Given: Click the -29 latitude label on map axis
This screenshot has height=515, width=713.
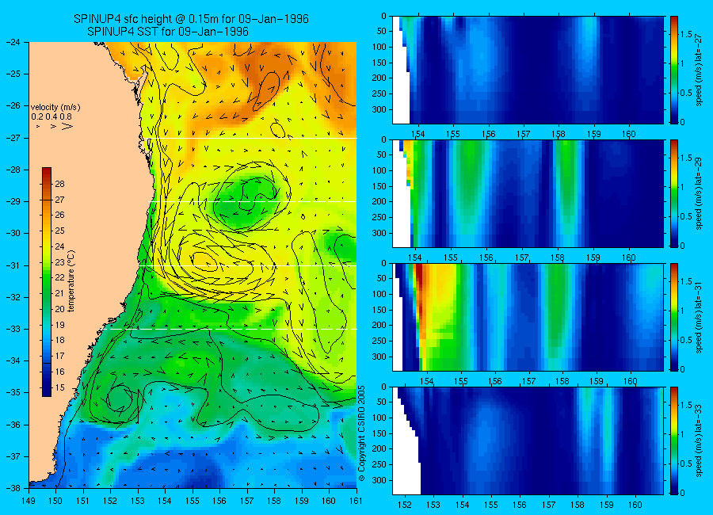Looking at the screenshot, I should 13,201.
